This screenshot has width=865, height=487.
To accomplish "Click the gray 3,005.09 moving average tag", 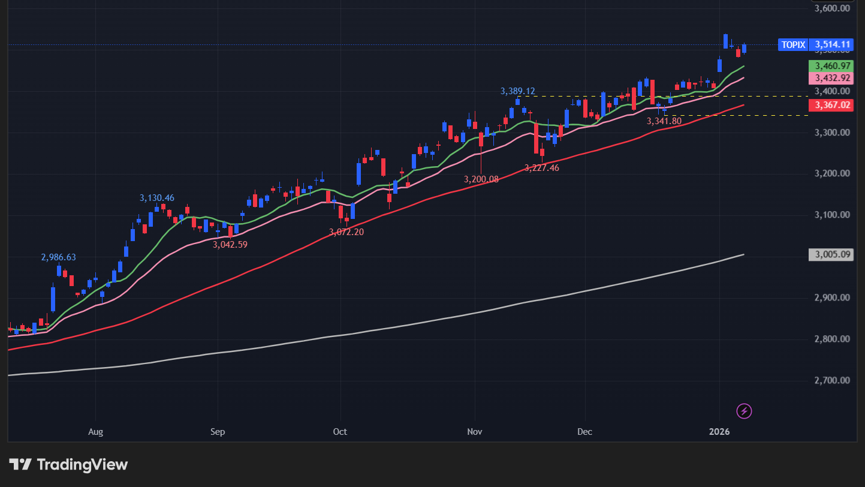I will [x=830, y=254].
